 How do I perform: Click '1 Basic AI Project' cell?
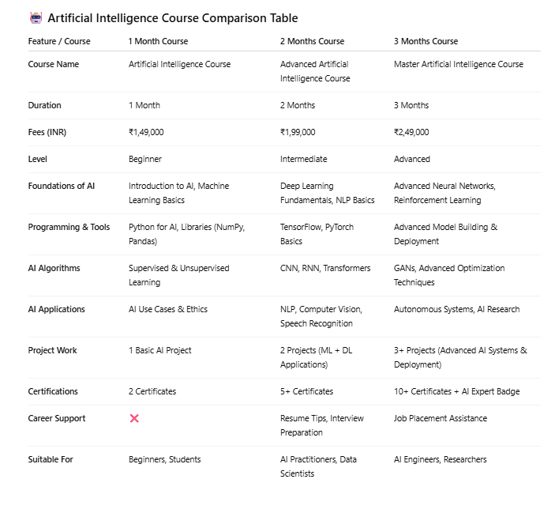159,350
